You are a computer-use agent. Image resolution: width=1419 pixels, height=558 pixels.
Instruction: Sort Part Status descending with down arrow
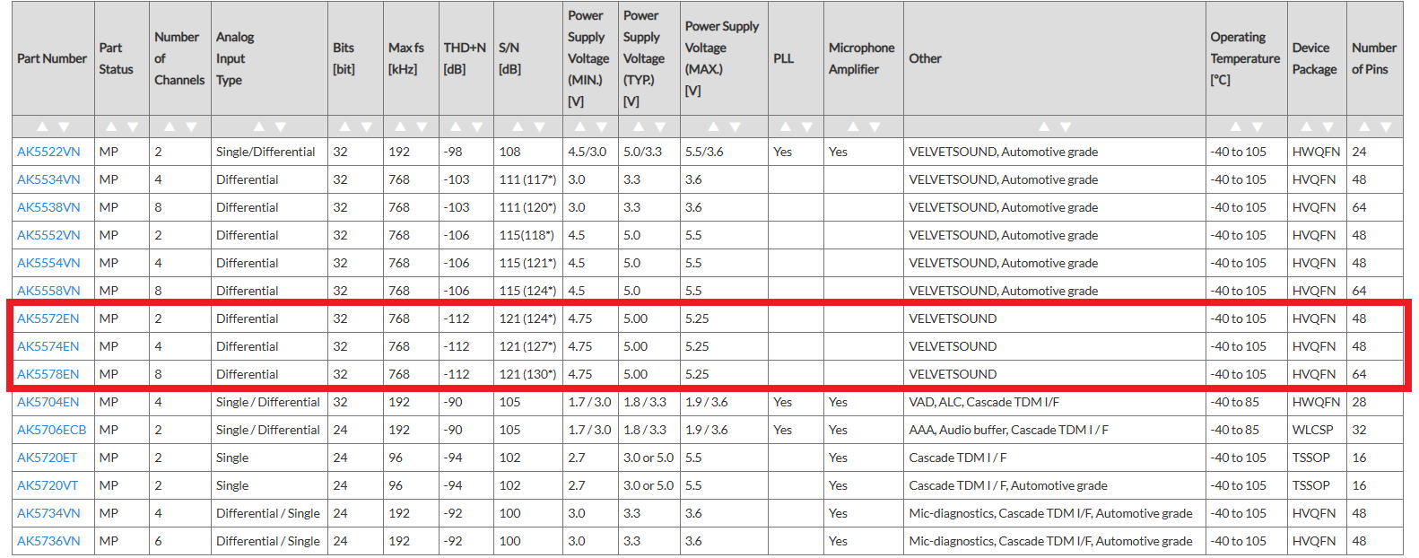pos(133,126)
